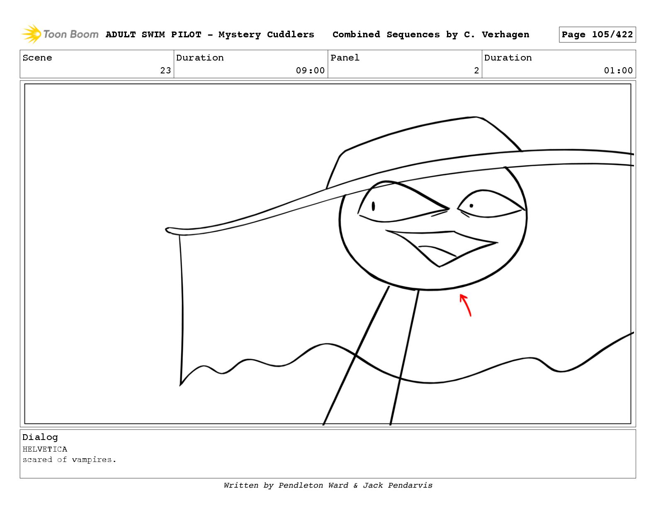This screenshot has width=656, height=508.
Task: Click the 'Dialog' label
Action: pyautogui.click(x=40, y=437)
